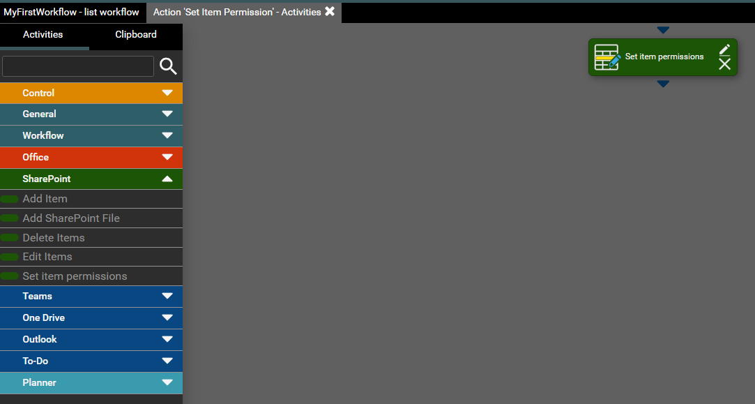This screenshot has width=755, height=404.
Task: Switch to the Clipboard tab
Action: pyautogui.click(x=136, y=34)
